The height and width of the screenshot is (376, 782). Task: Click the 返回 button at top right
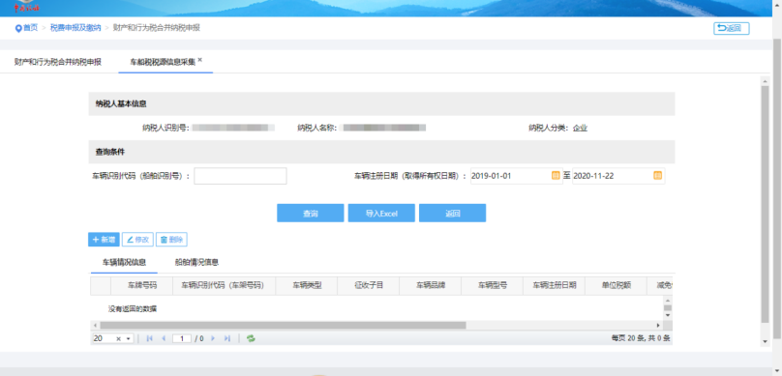click(731, 28)
